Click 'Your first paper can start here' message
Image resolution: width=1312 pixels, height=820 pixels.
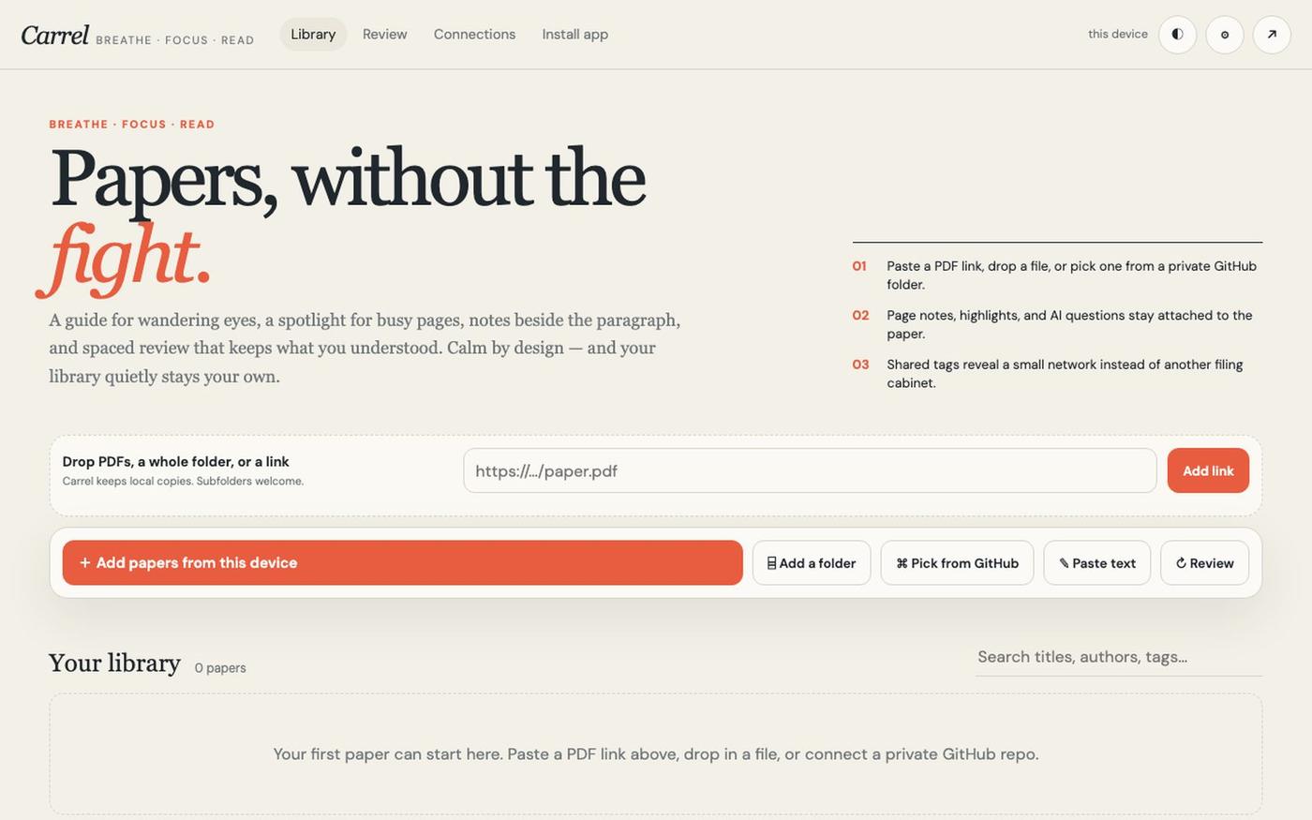coord(656,754)
